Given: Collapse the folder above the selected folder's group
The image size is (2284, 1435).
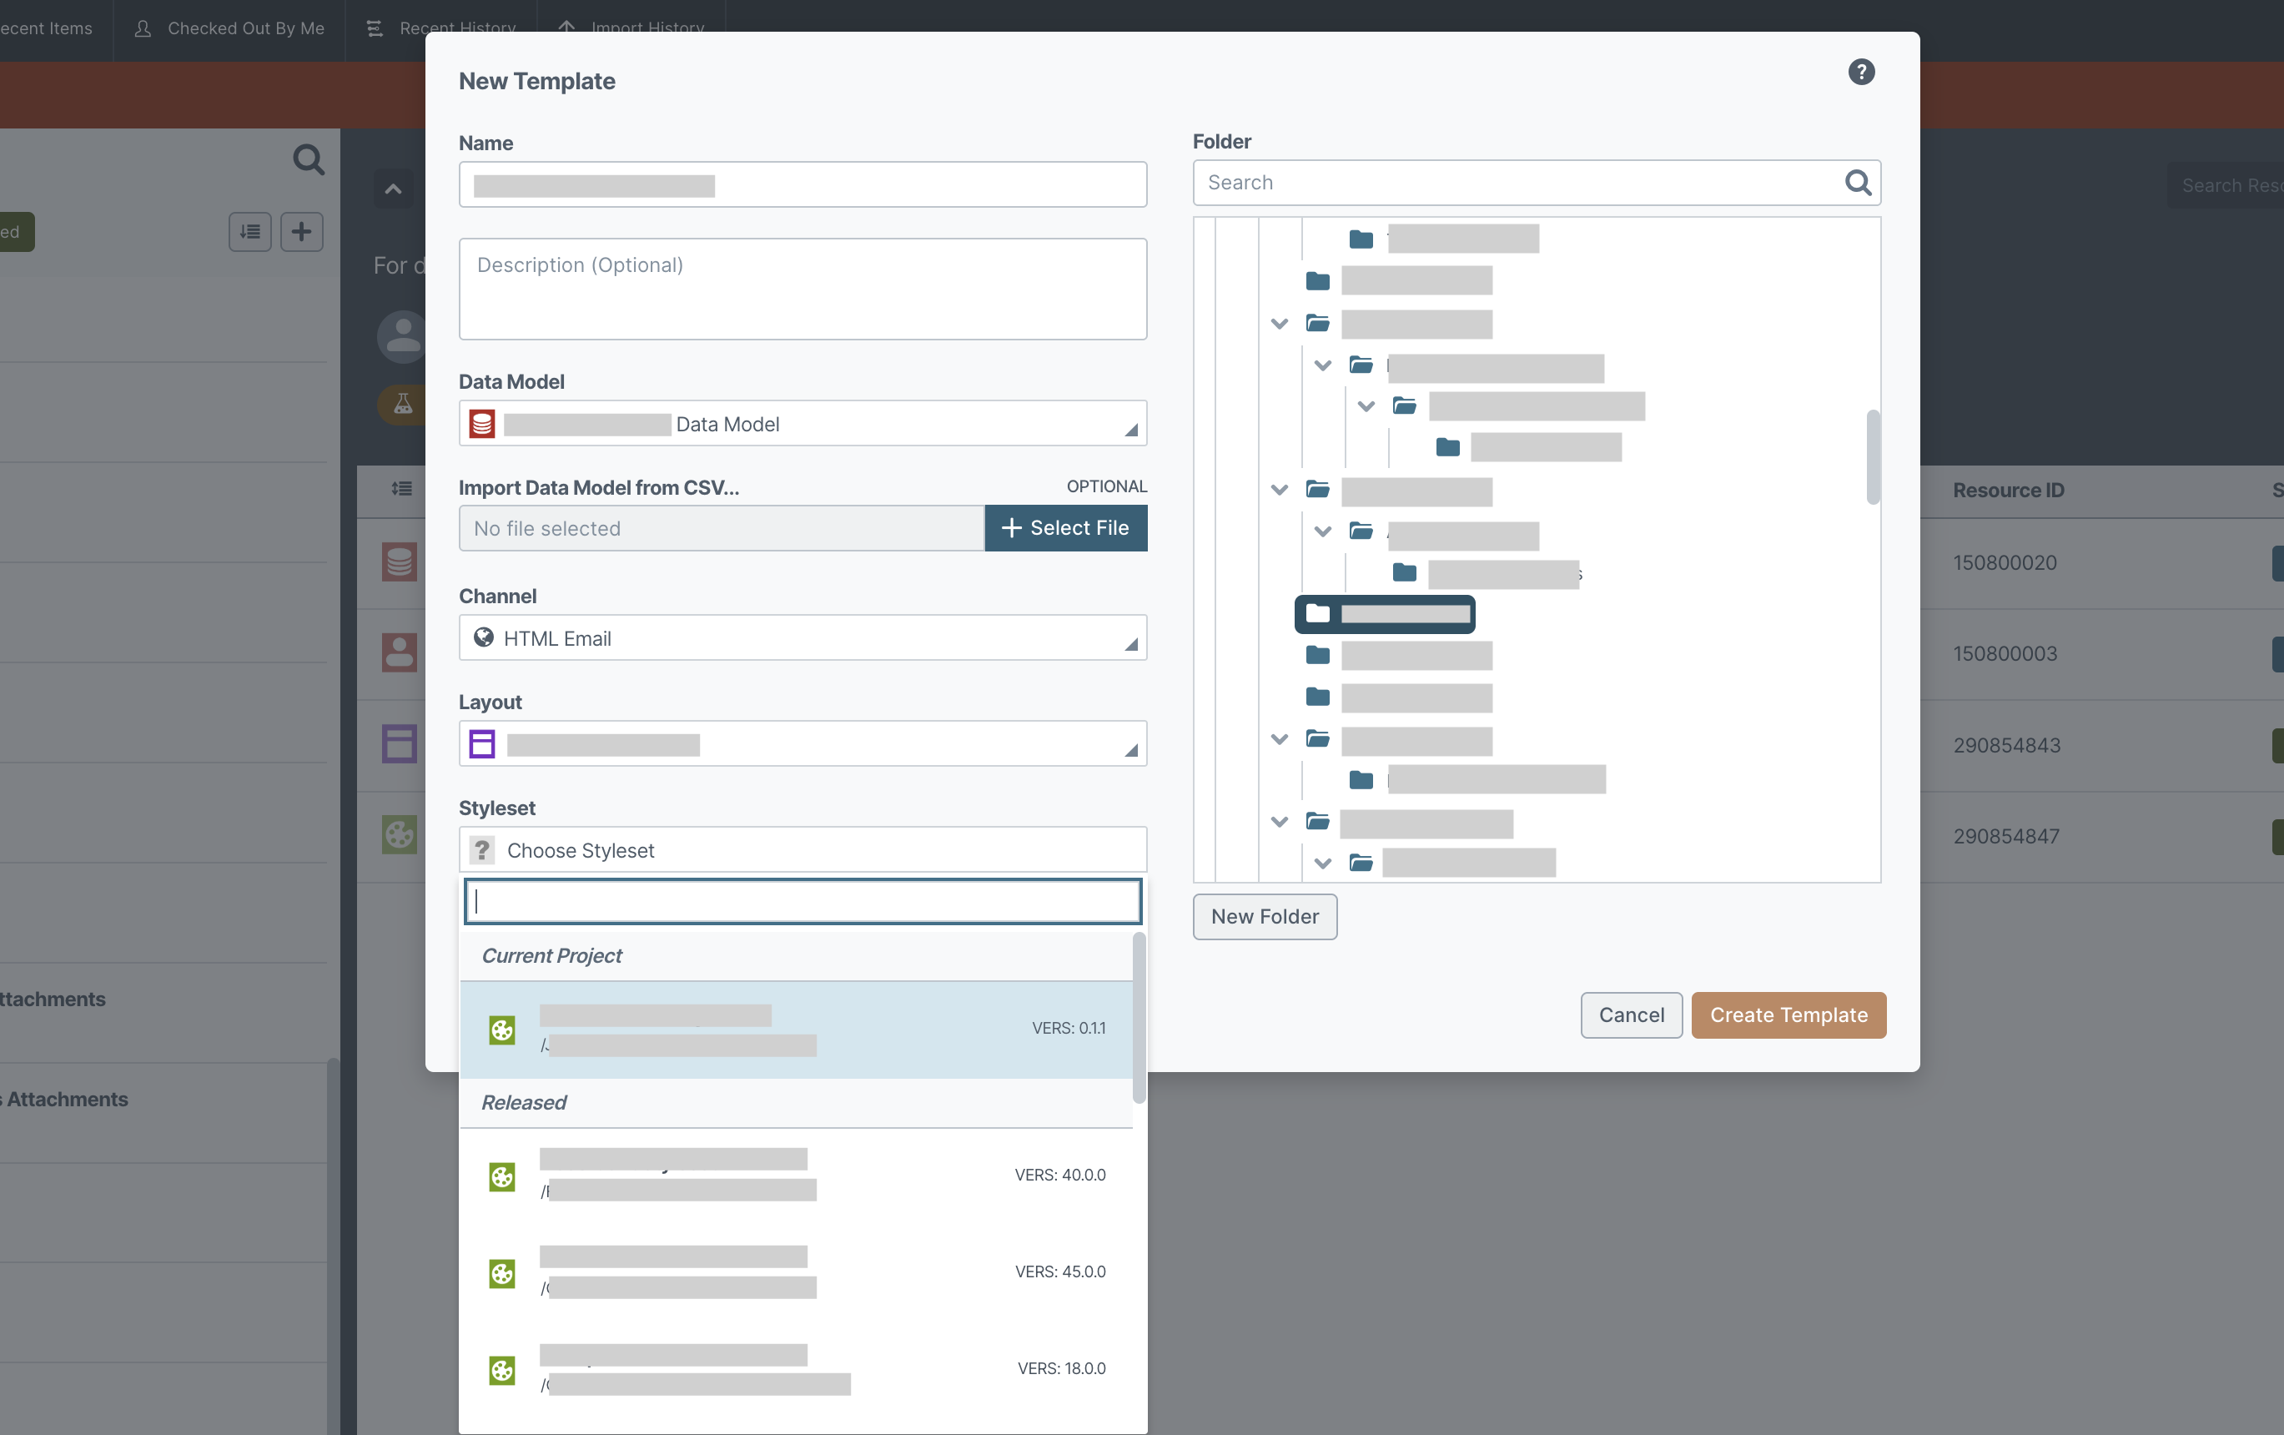Looking at the screenshot, I should click(1279, 490).
